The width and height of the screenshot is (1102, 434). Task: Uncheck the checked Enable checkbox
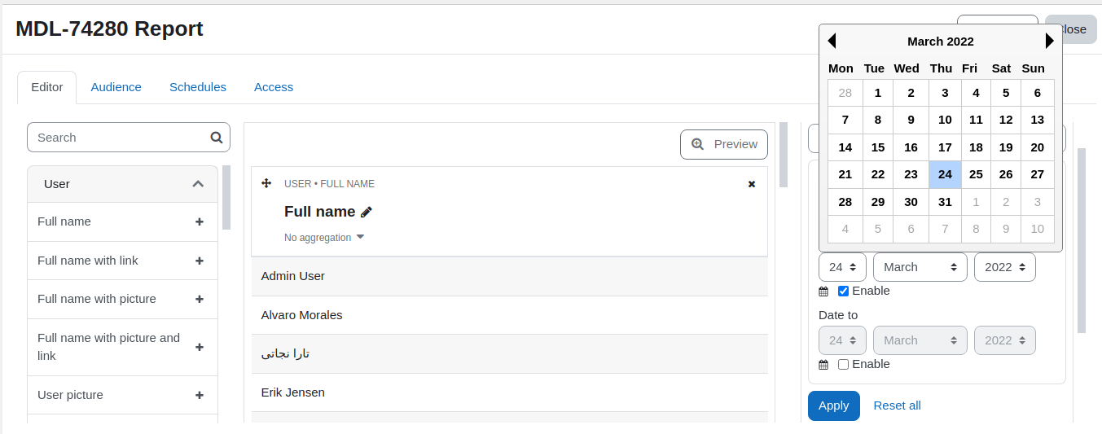[843, 291]
